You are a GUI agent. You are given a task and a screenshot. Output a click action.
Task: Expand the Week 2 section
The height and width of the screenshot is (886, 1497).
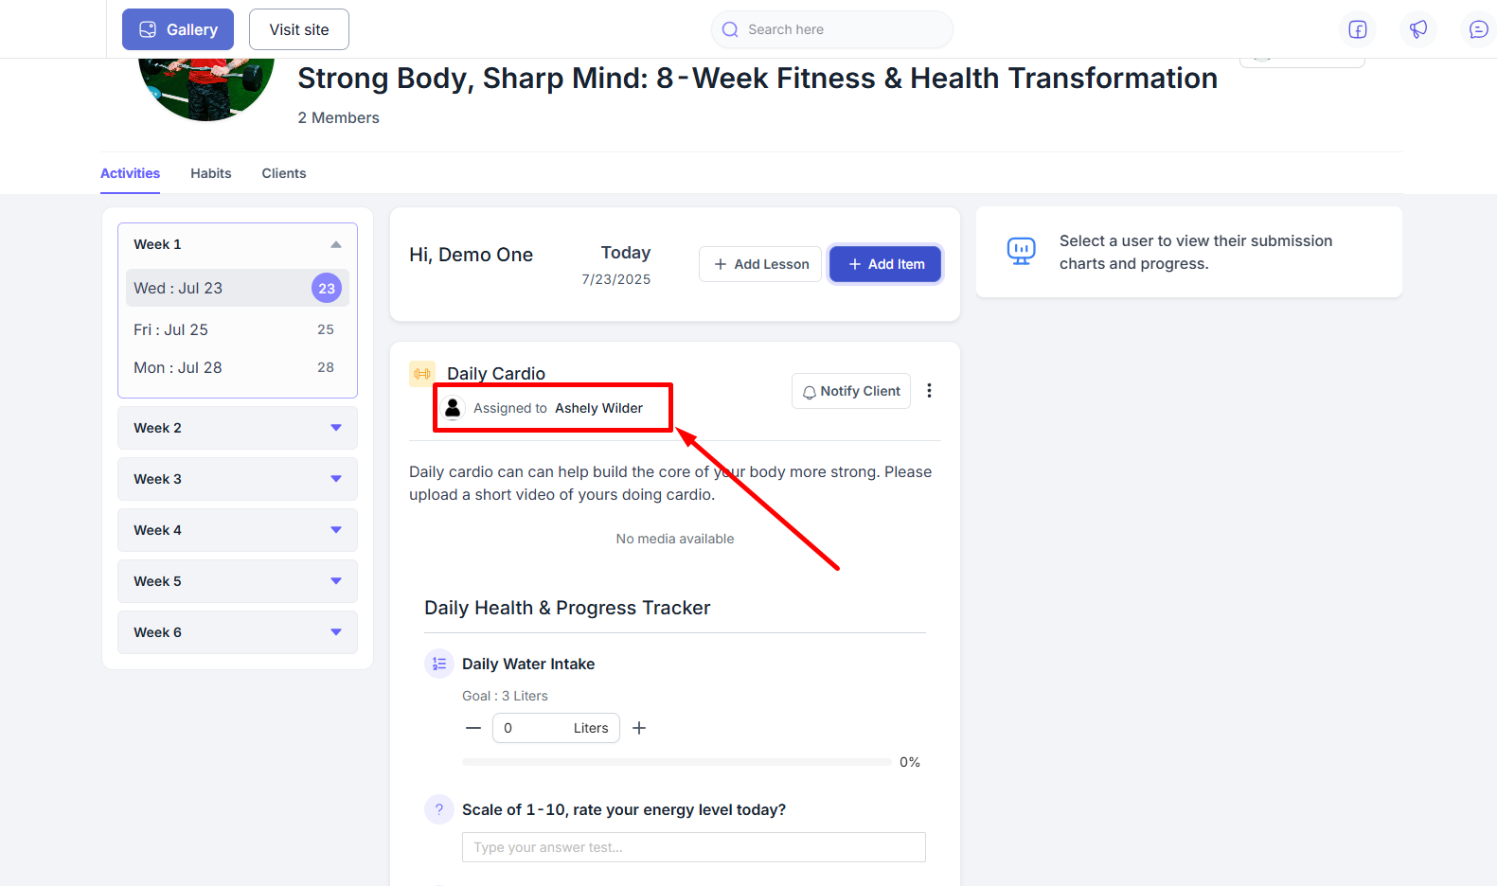(x=335, y=428)
